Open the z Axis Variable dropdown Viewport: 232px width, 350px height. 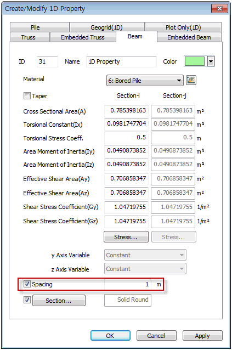[145, 269]
